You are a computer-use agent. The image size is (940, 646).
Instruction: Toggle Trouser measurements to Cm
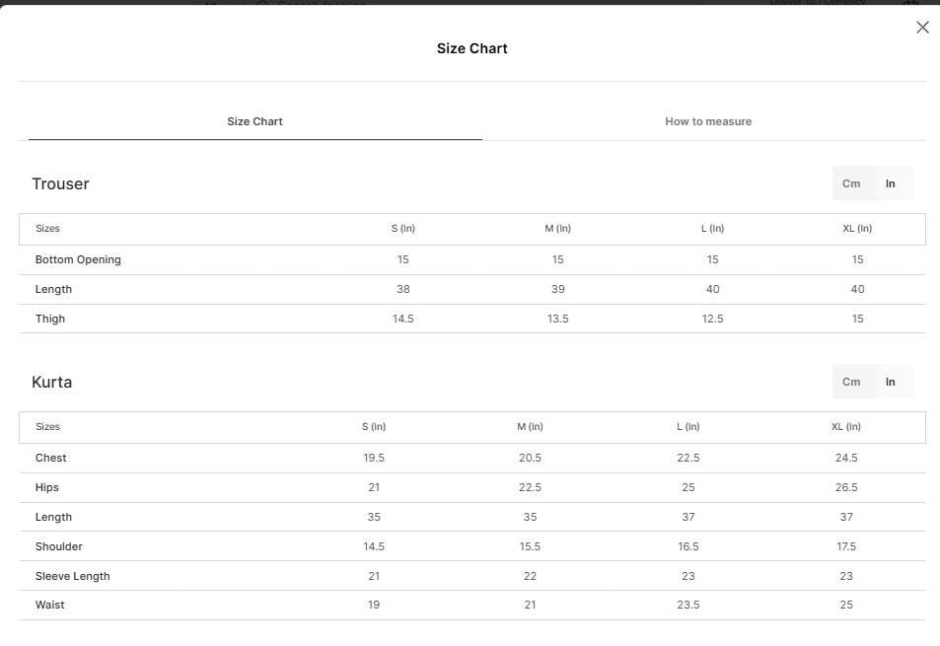(x=851, y=183)
